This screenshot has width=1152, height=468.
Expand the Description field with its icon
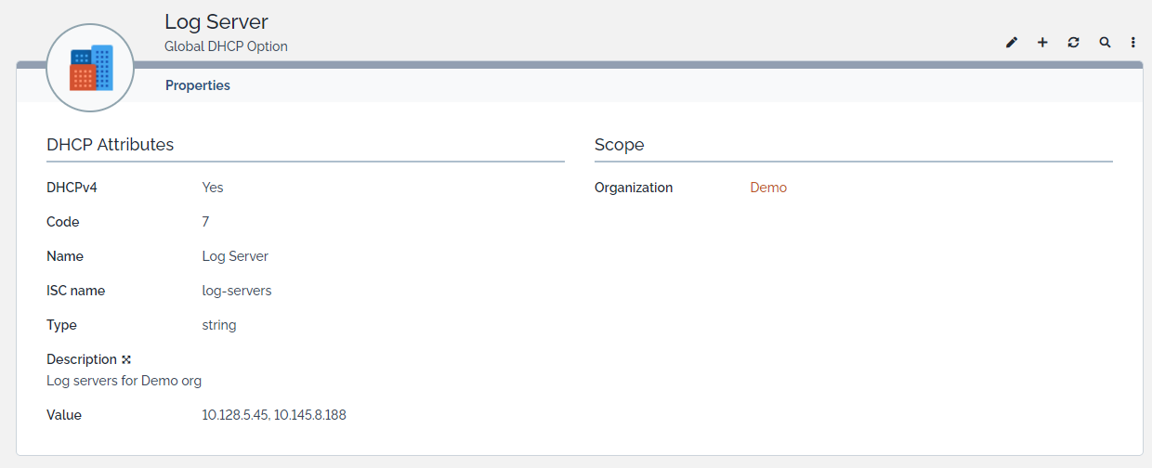coord(126,359)
